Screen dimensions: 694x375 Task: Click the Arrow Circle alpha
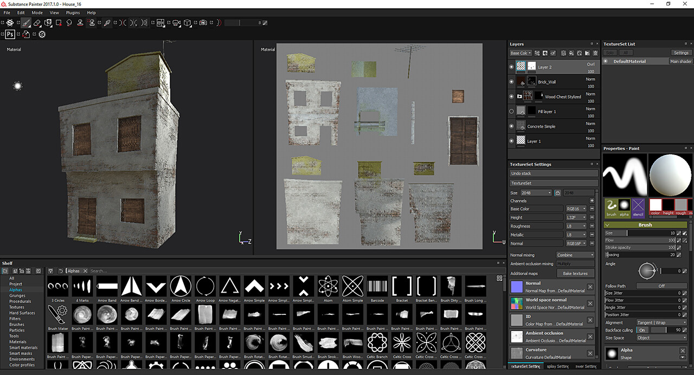click(x=181, y=286)
